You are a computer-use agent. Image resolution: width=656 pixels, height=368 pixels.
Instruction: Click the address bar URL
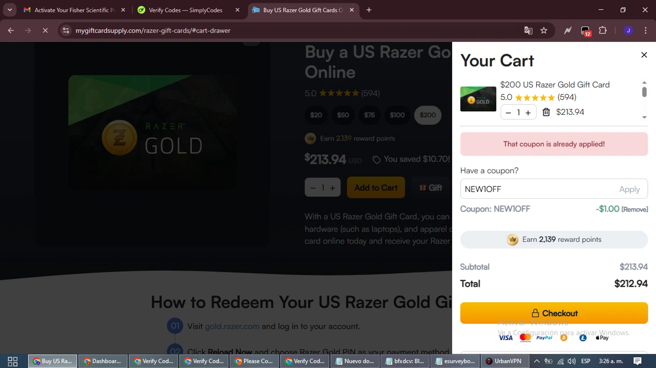[153, 31]
